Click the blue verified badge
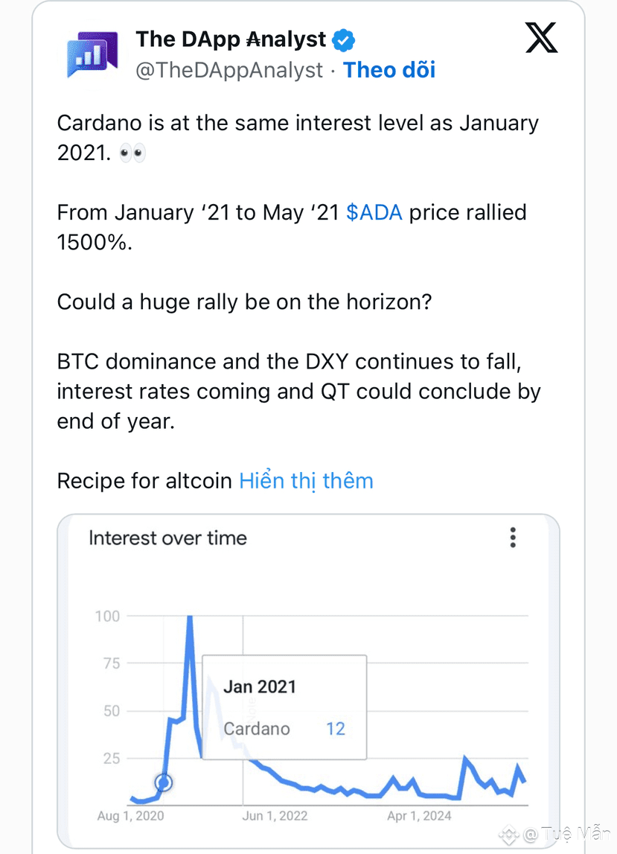This screenshot has height=854, width=617. [x=343, y=39]
